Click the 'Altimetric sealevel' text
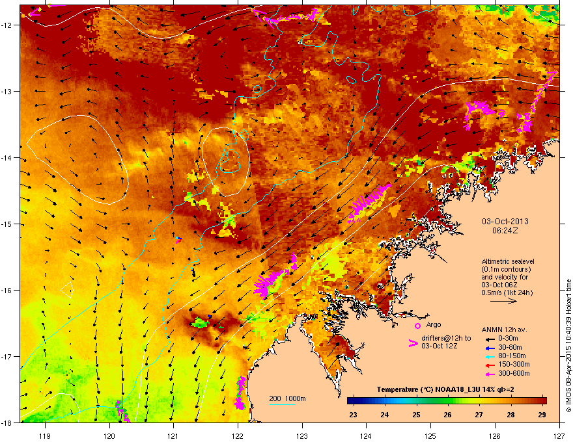This screenshot has width=573, height=442. point(508,261)
